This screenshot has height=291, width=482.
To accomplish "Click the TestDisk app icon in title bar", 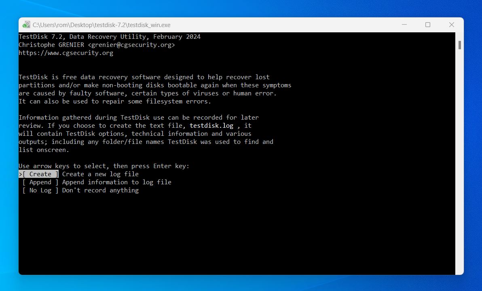I will 26,25.
